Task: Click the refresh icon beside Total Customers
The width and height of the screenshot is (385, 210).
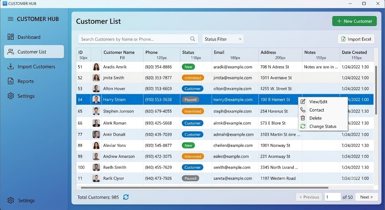Action: [126, 197]
